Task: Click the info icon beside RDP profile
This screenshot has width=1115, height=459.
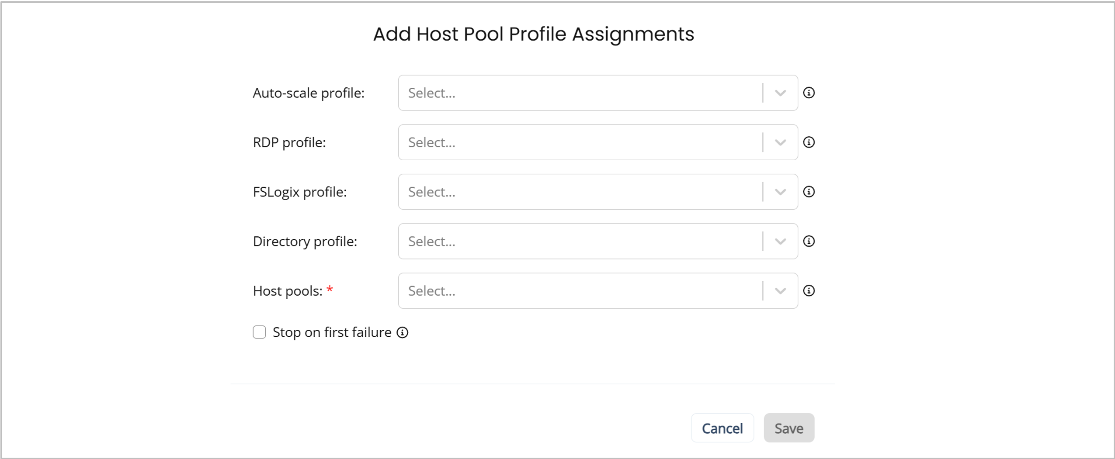Action: pyautogui.click(x=809, y=142)
